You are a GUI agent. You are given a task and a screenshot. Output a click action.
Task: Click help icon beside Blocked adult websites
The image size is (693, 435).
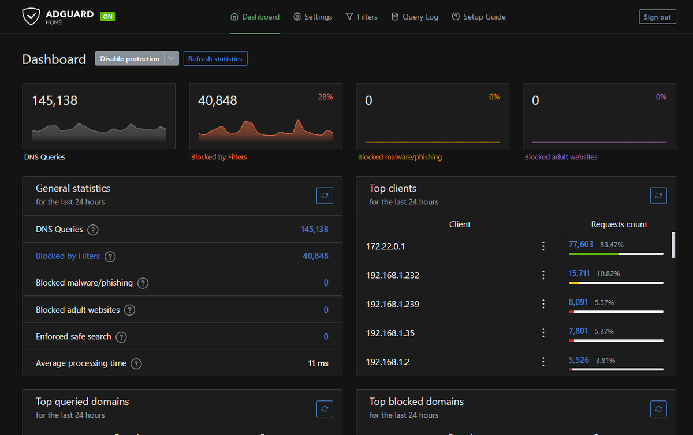(129, 310)
